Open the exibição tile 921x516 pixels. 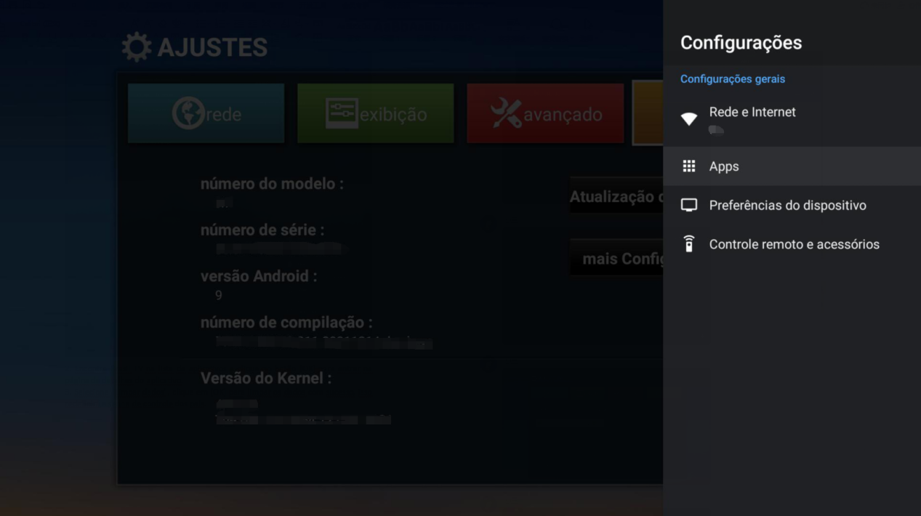tap(375, 113)
